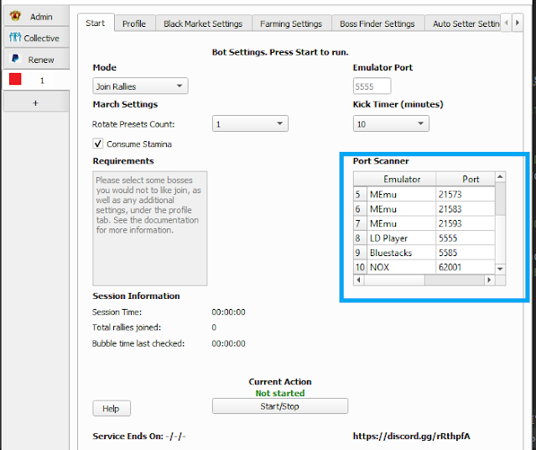
Task: Click the Not started status text
Action: (x=280, y=393)
